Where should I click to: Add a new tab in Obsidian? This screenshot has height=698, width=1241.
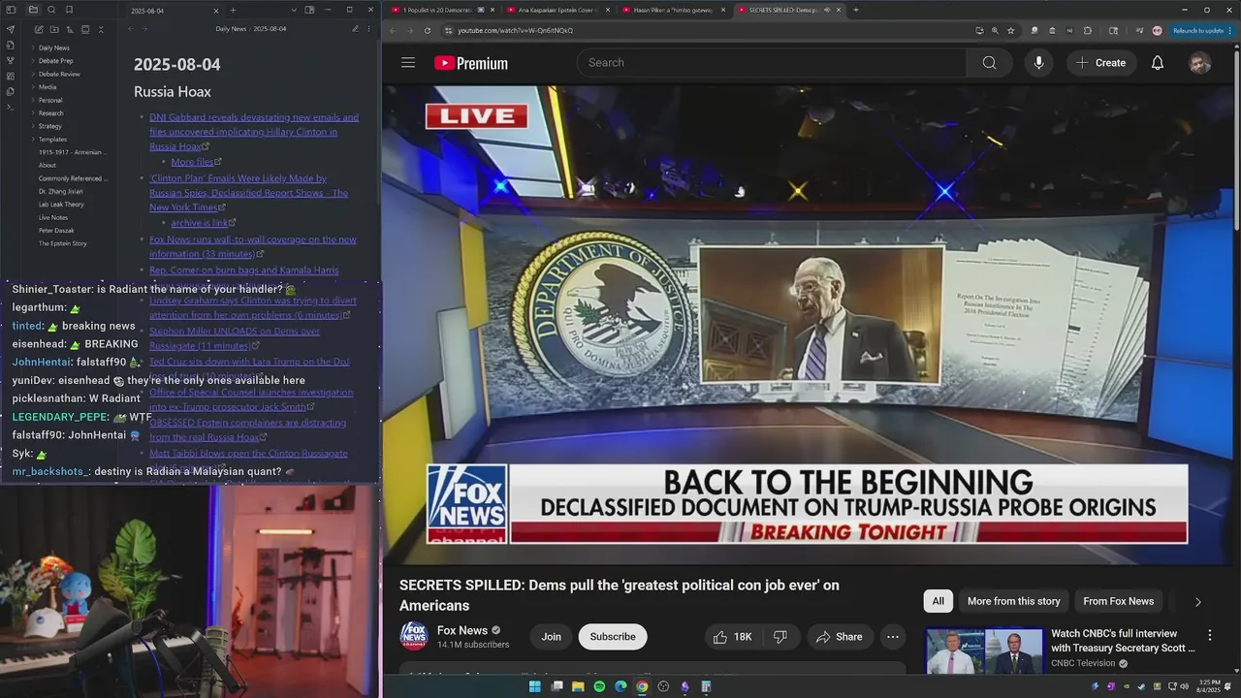(x=233, y=10)
